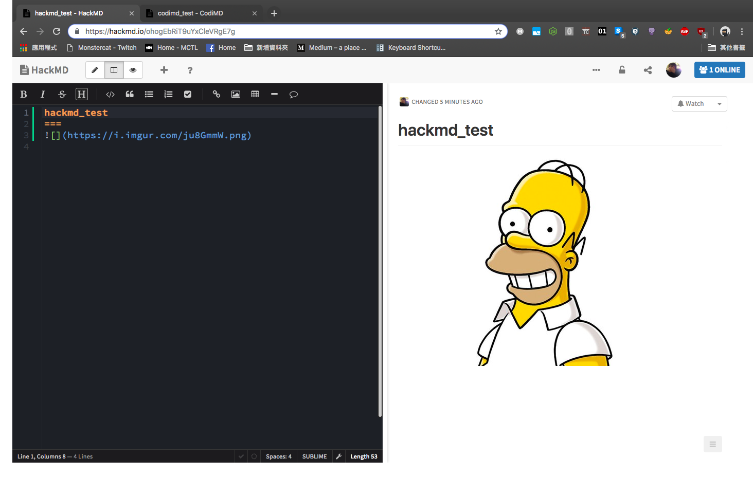Click the CHANGED 5 MINUTES AGO text

[x=447, y=102]
